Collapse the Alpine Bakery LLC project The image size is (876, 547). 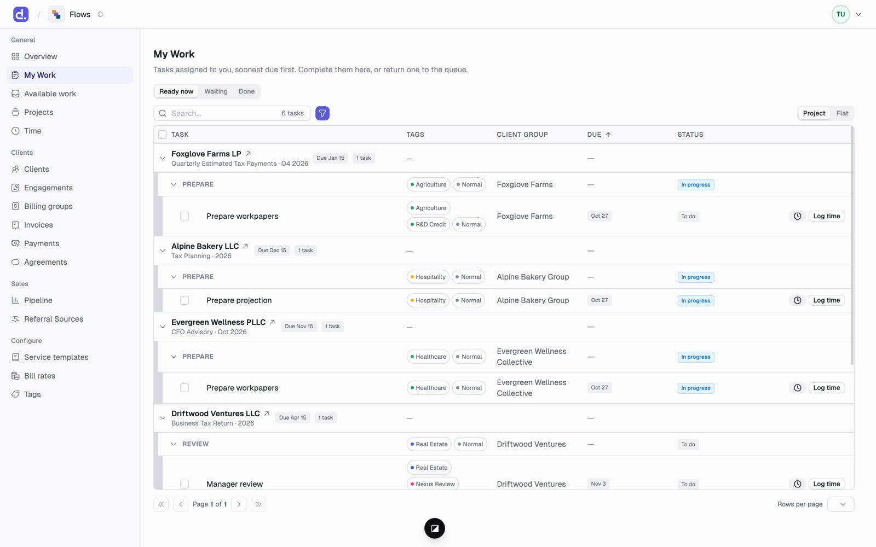pyautogui.click(x=163, y=251)
